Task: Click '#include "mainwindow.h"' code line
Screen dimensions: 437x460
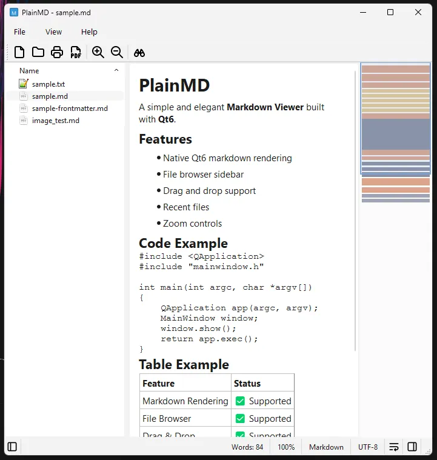Action: click(201, 267)
